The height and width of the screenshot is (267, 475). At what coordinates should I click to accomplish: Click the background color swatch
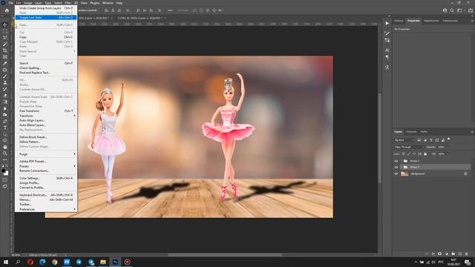tap(6, 173)
